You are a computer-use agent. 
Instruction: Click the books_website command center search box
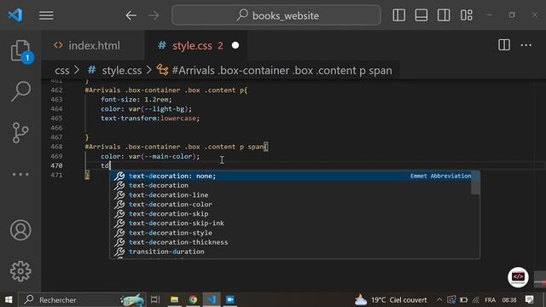coord(276,15)
